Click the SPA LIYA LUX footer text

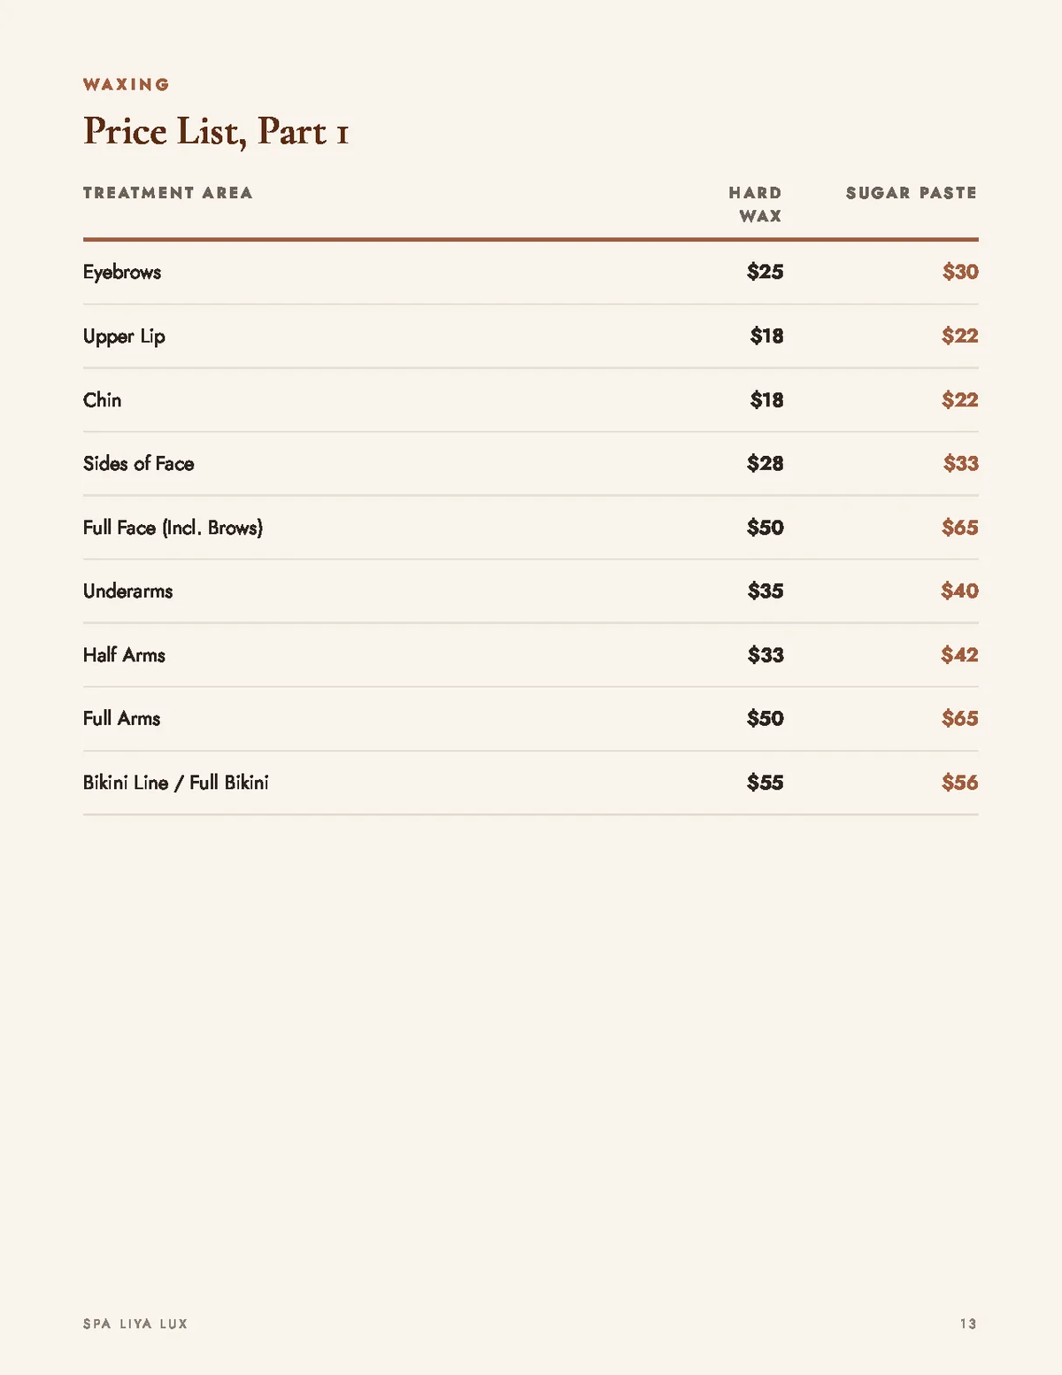[135, 1324]
